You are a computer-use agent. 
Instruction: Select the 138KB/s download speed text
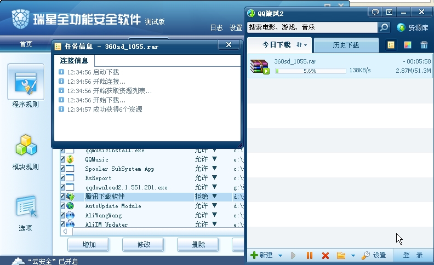pos(360,70)
